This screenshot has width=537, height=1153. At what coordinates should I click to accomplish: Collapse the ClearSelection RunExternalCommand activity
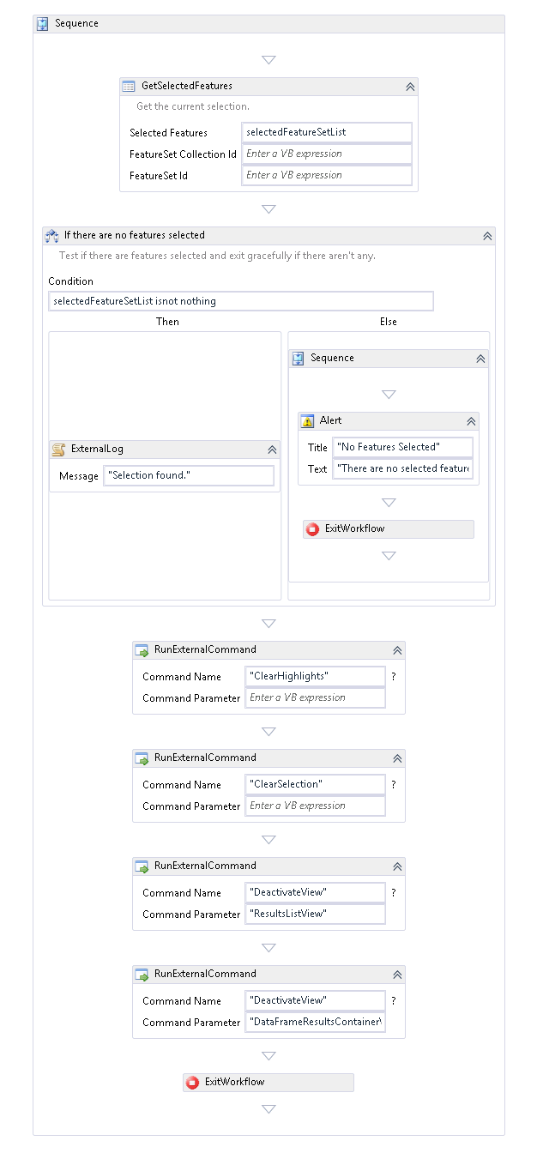pyautogui.click(x=397, y=759)
